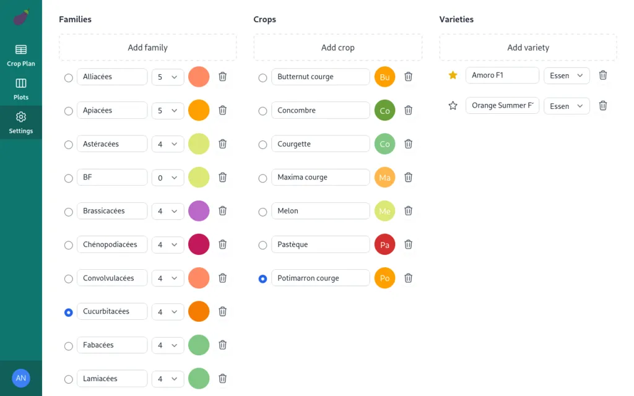The height and width of the screenshot is (396, 634).
Task: Open the AN user avatar
Action: pyautogui.click(x=21, y=378)
